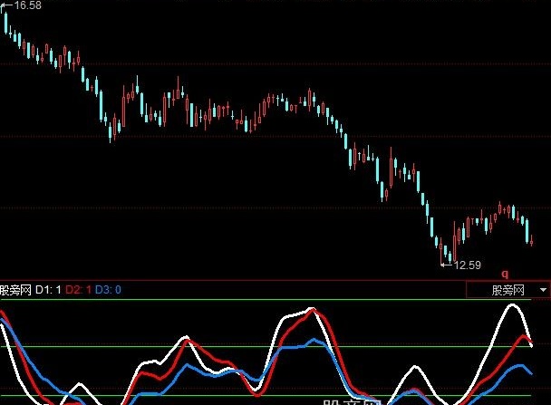Click the 股旁网 combo box text

[508, 290]
